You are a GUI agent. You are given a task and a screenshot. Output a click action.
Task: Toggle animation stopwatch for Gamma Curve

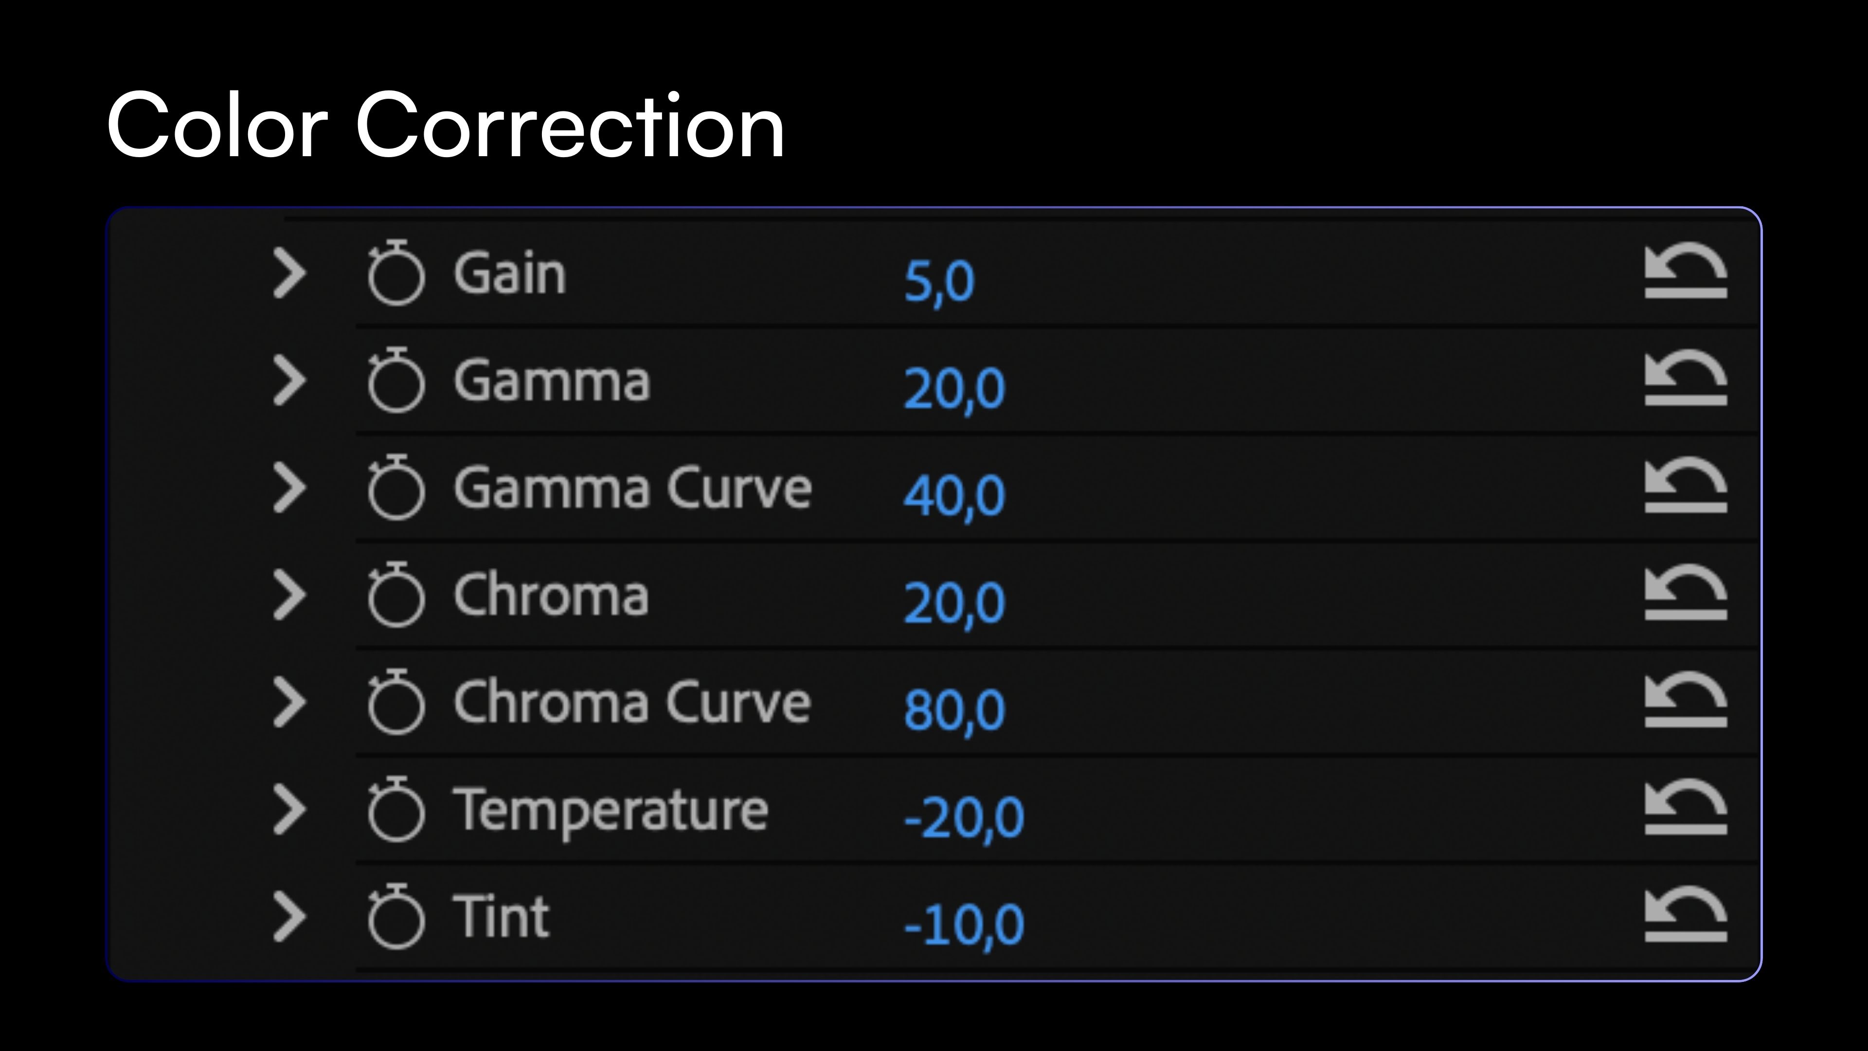click(x=395, y=489)
